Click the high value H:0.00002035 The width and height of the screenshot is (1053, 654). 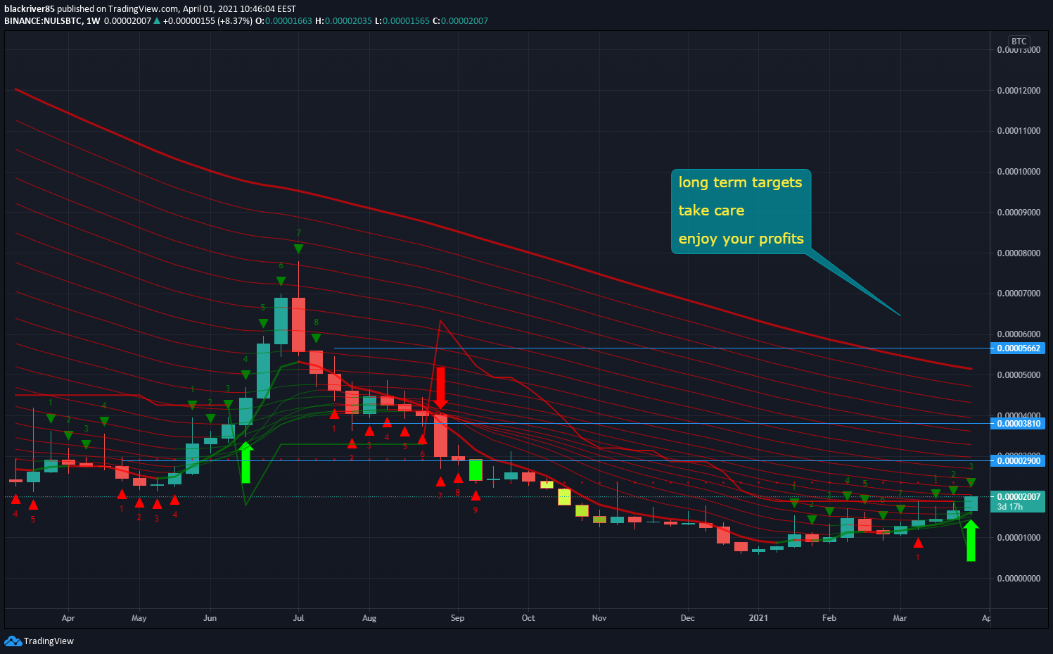344,21
